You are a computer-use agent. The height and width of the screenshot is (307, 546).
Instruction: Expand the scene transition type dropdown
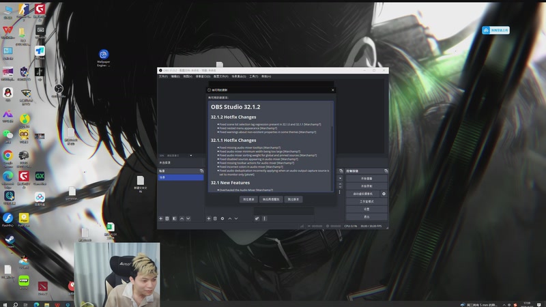[x=340, y=179]
